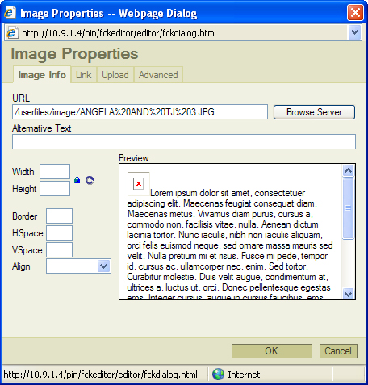Click into the Width input field
368x385 pixels.
click(x=55, y=171)
